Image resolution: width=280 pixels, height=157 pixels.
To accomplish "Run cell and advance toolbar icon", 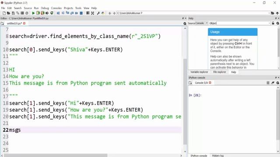I will click(x=42, y=13).
